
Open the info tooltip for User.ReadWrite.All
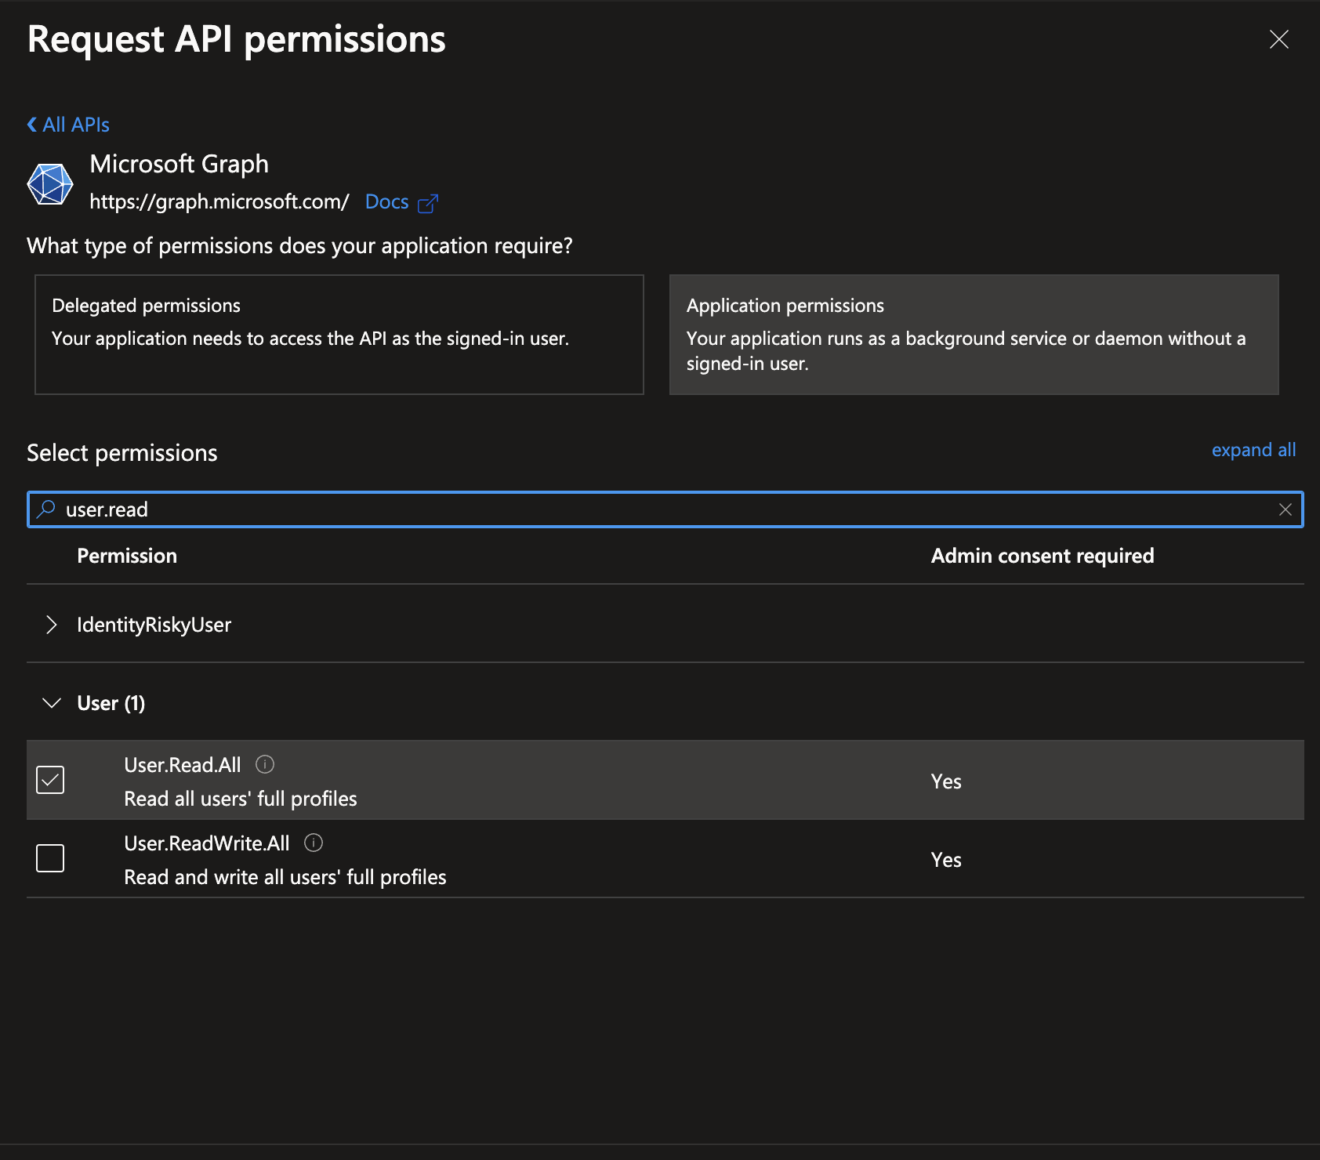[313, 842]
